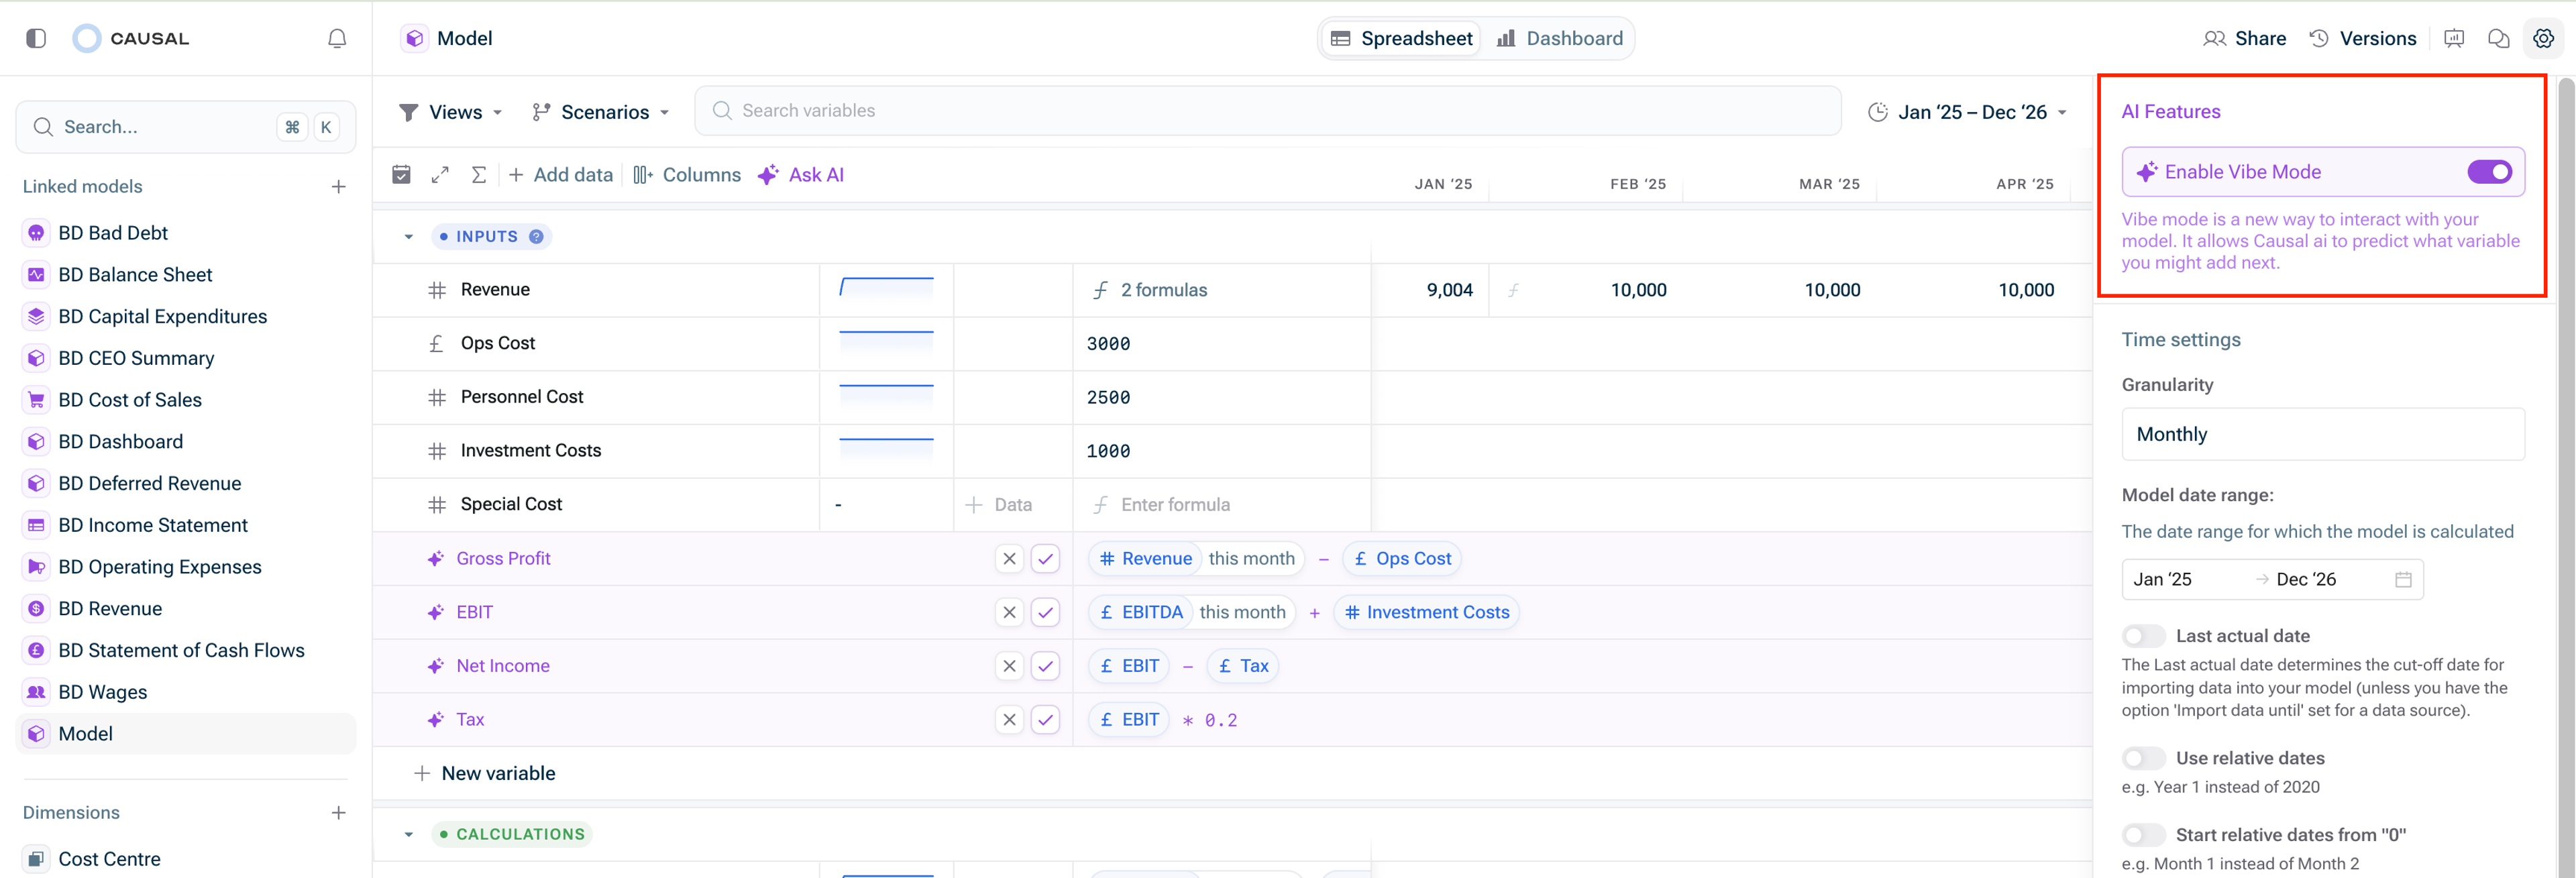The height and width of the screenshot is (878, 2576).
Task: Collapse the INPUTS section arrow
Action: [x=409, y=237]
